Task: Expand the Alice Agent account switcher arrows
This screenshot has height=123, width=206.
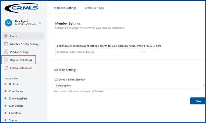Action: (40, 23)
